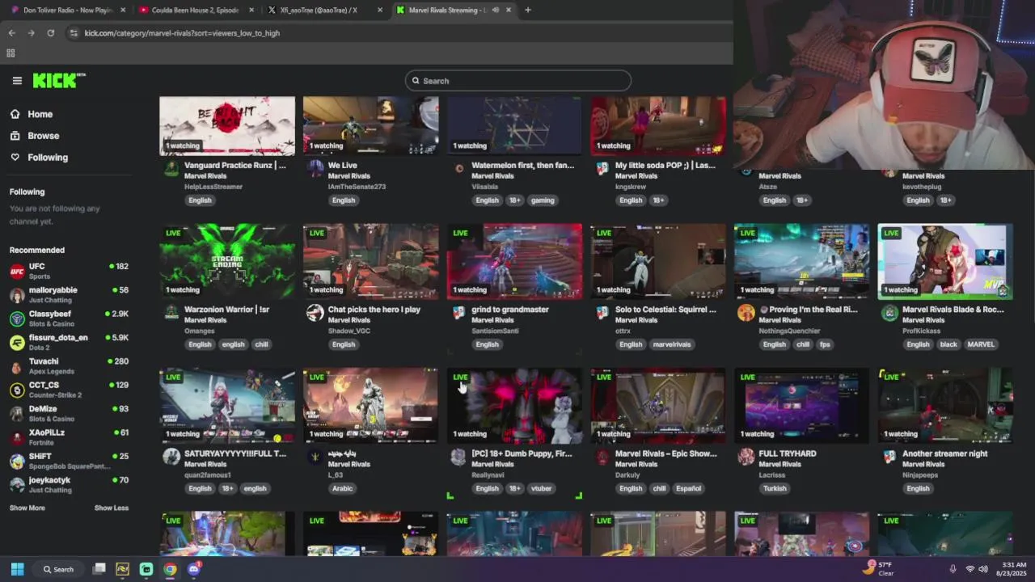Click avatar beside 'Marvel Rivals Blade & Roc...'
Screen dimensions: 1035x582
coord(889,313)
